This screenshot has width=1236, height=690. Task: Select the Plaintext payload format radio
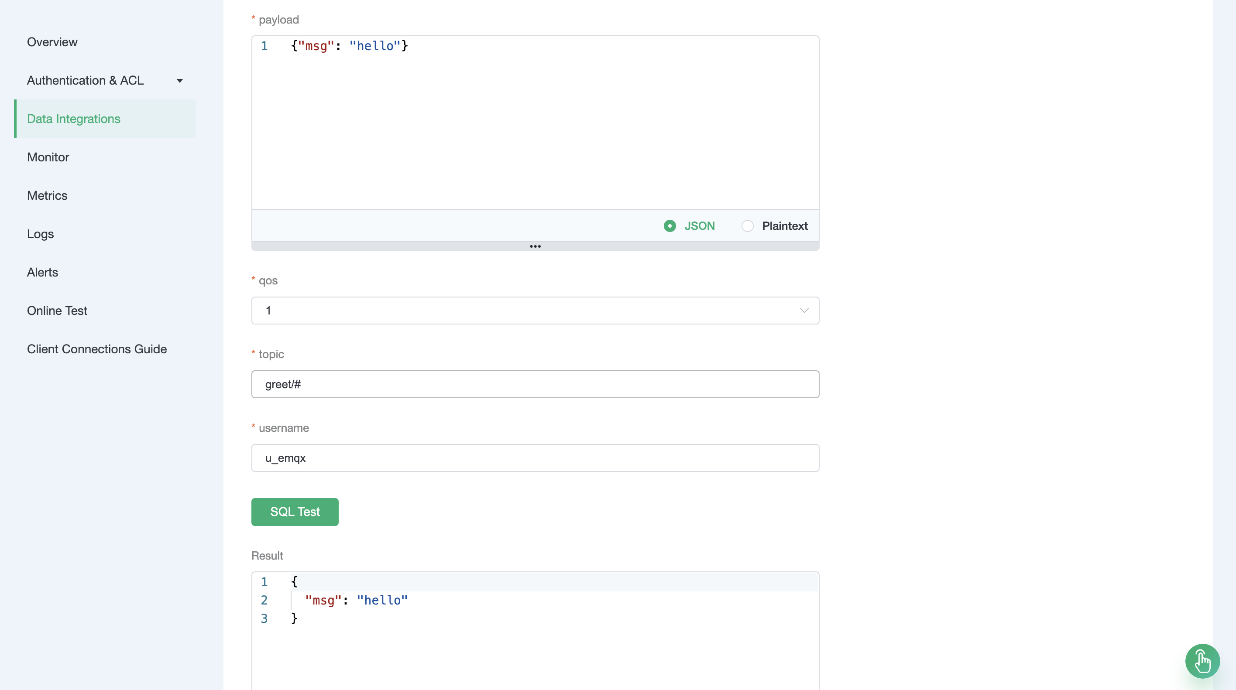(748, 226)
